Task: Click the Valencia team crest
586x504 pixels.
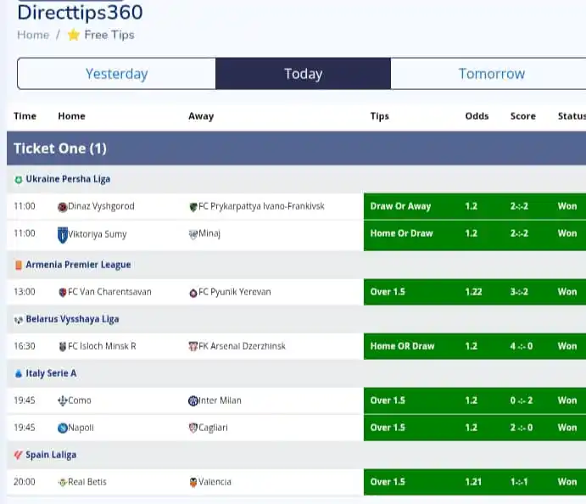Action: (193, 482)
